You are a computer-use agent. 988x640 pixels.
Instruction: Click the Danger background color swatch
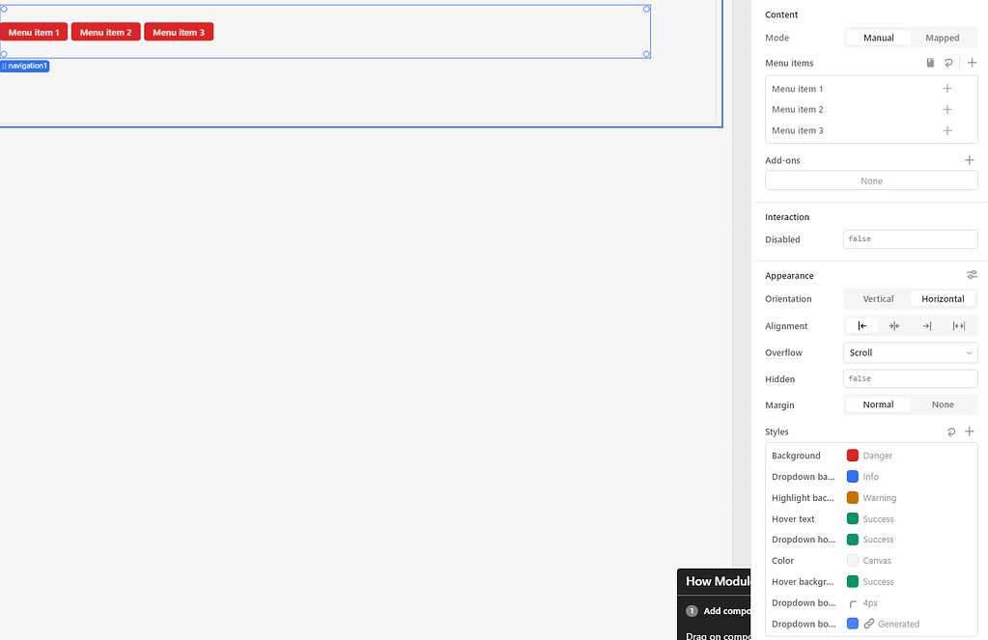[x=854, y=455]
